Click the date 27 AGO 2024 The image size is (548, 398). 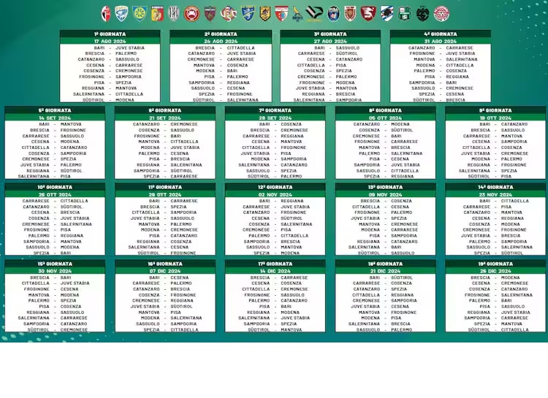[x=330, y=41]
